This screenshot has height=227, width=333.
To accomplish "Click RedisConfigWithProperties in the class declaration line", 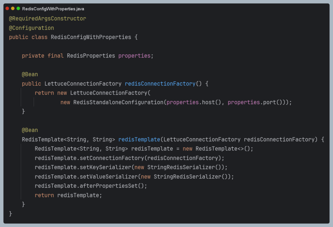I will point(91,37).
